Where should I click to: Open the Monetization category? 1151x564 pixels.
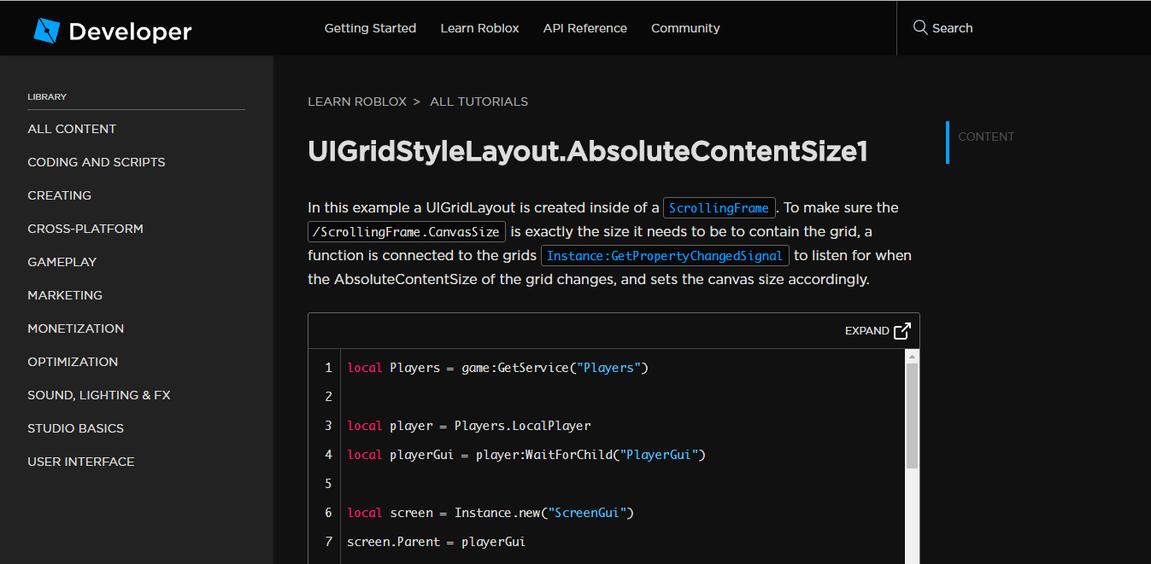(75, 329)
